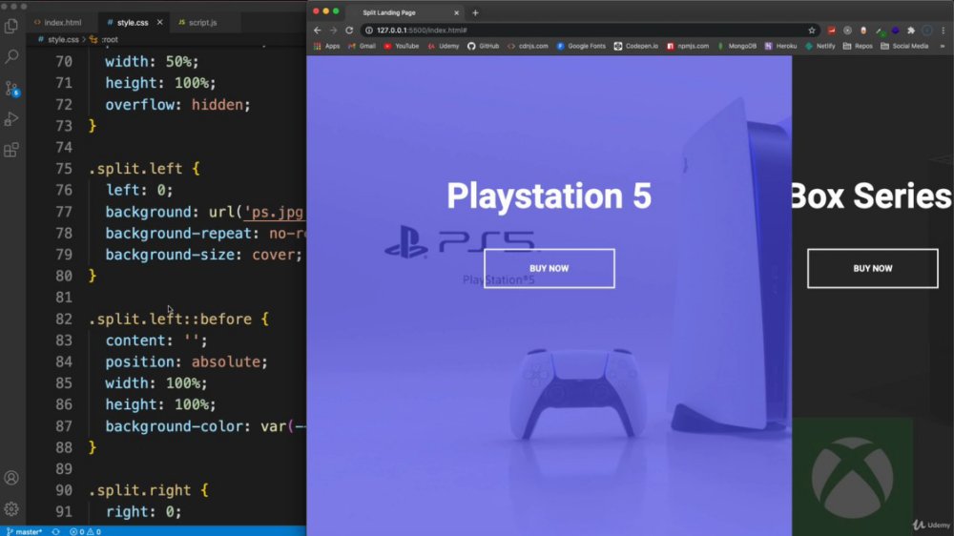Open the Codepen.io bookmark

pyautogui.click(x=635, y=46)
